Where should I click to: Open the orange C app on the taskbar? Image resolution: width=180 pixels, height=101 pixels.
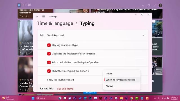pos(147,98)
